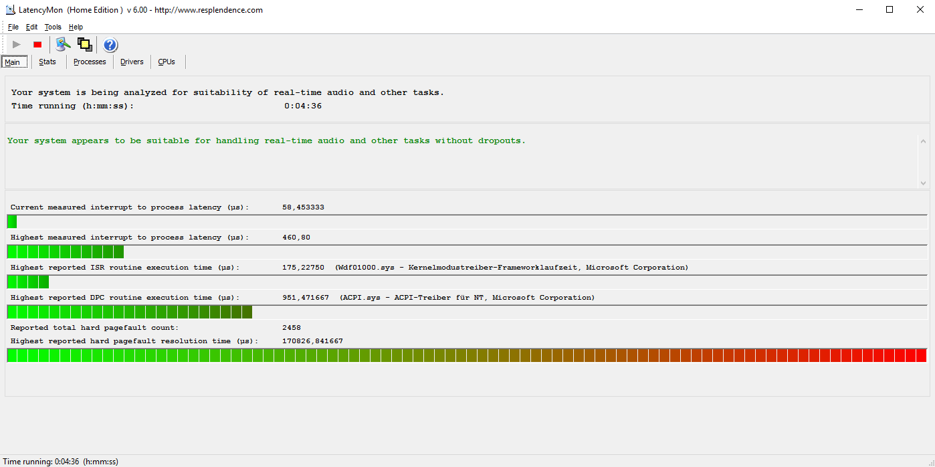Click the copy report toolbar icon
The width and height of the screenshot is (935, 467).
click(84, 45)
